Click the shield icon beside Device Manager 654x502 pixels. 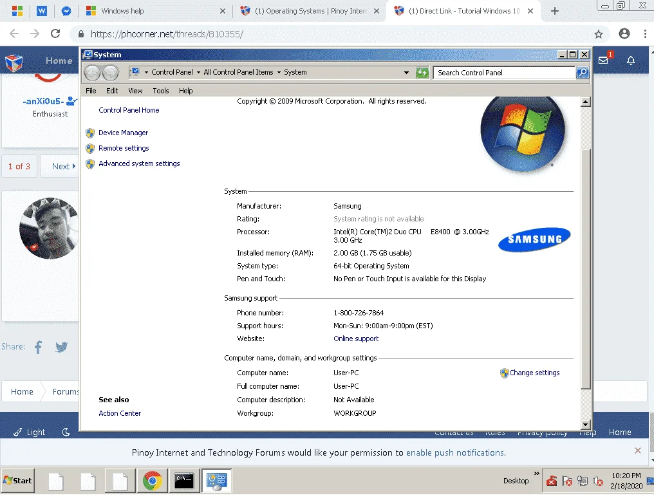(90, 133)
